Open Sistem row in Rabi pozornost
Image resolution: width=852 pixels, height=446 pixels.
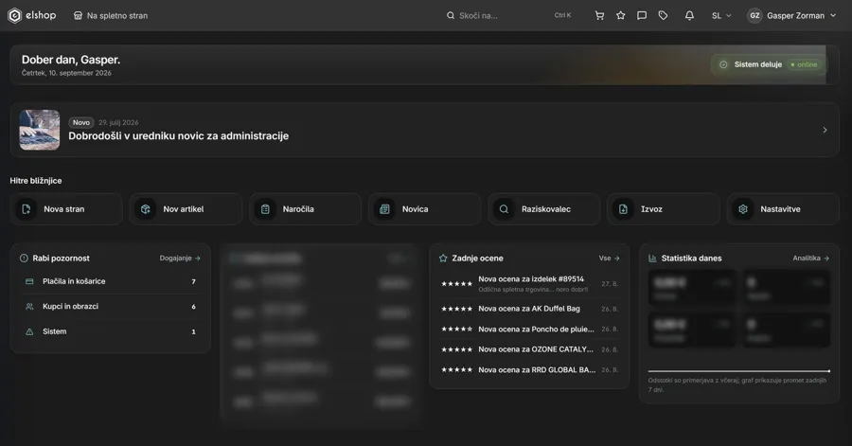111,331
